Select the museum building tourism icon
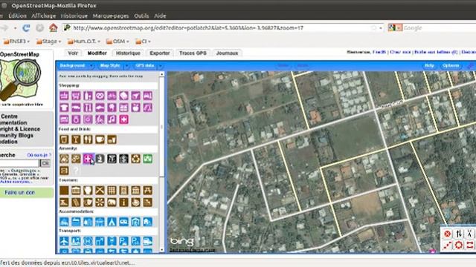 click(x=76, y=191)
